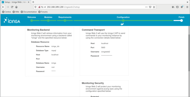Click the Icinga logo in header
190x97 pixels.
pyautogui.click(x=12, y=20)
